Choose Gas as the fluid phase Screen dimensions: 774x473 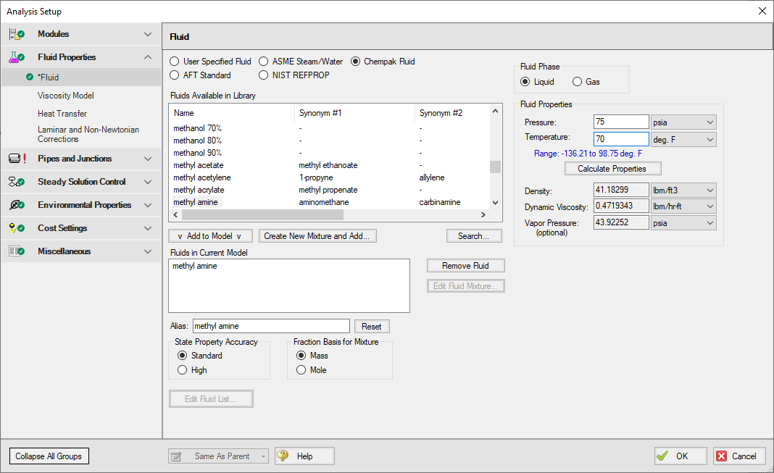(578, 82)
